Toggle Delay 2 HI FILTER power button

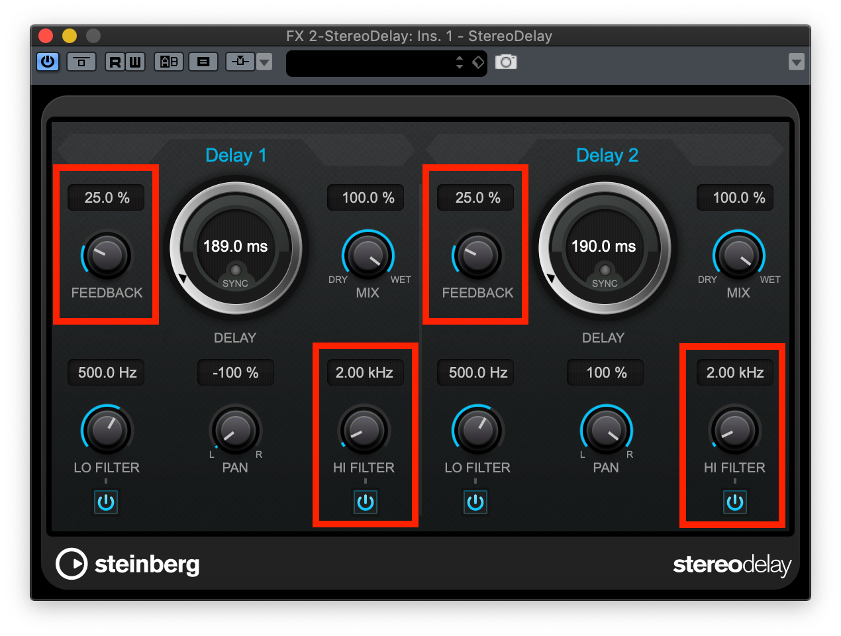[735, 502]
